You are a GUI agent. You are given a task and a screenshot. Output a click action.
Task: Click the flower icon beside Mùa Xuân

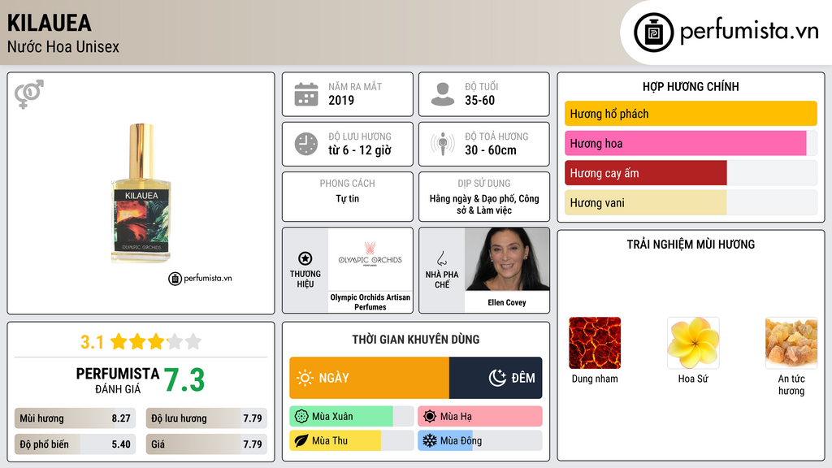click(x=301, y=417)
